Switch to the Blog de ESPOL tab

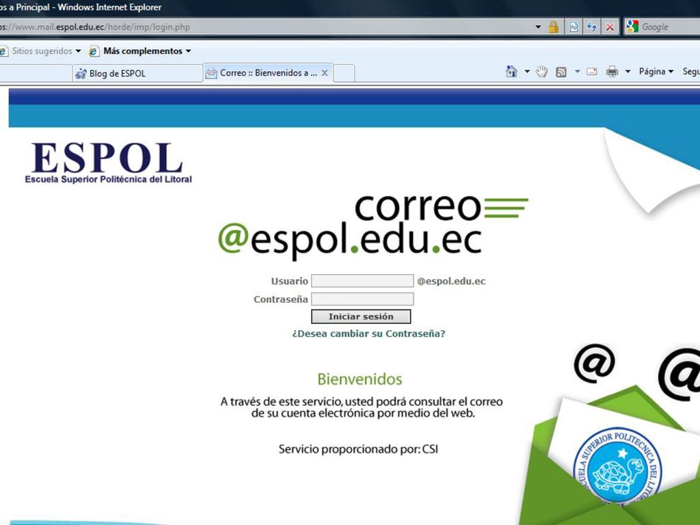pyautogui.click(x=137, y=74)
